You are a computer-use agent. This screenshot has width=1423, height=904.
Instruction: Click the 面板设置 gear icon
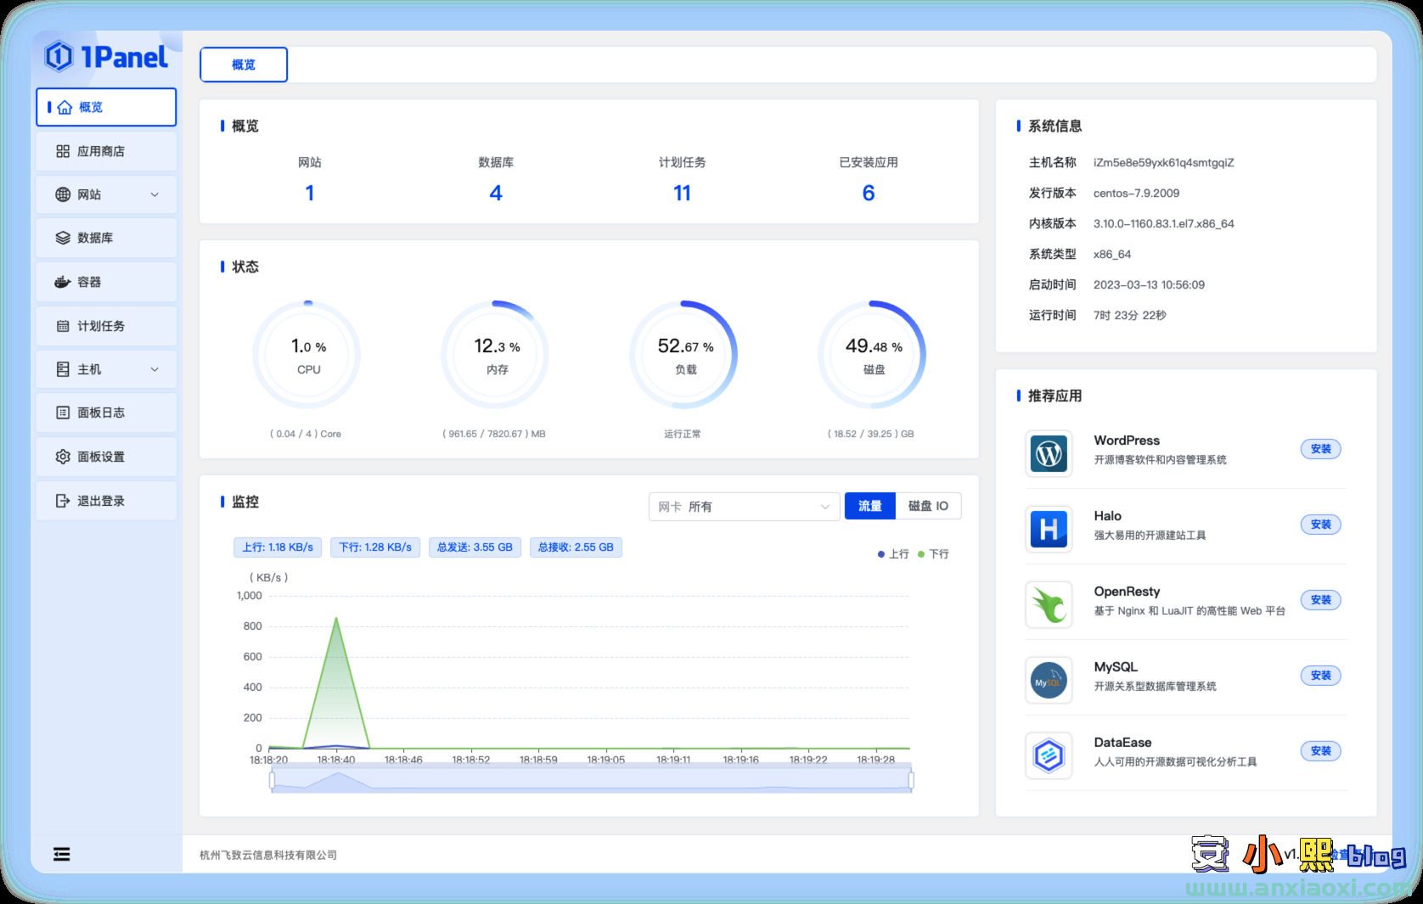63,457
